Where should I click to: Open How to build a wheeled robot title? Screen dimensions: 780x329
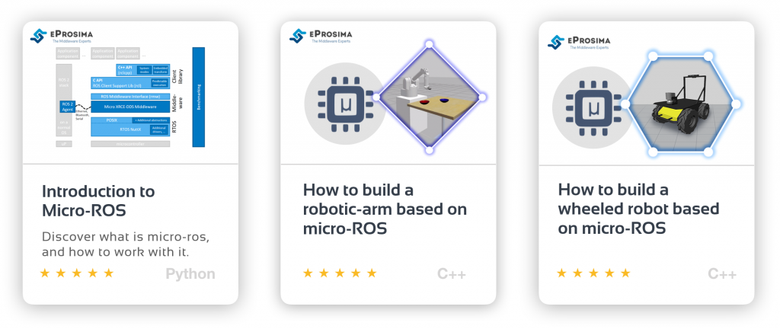(638, 209)
